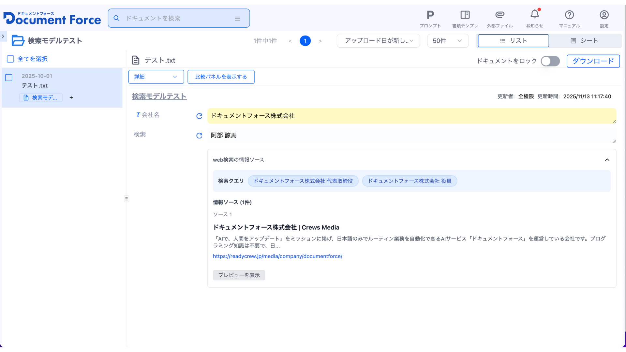
Task: Click refresh icon next to 検索 field
Action: pos(199,136)
